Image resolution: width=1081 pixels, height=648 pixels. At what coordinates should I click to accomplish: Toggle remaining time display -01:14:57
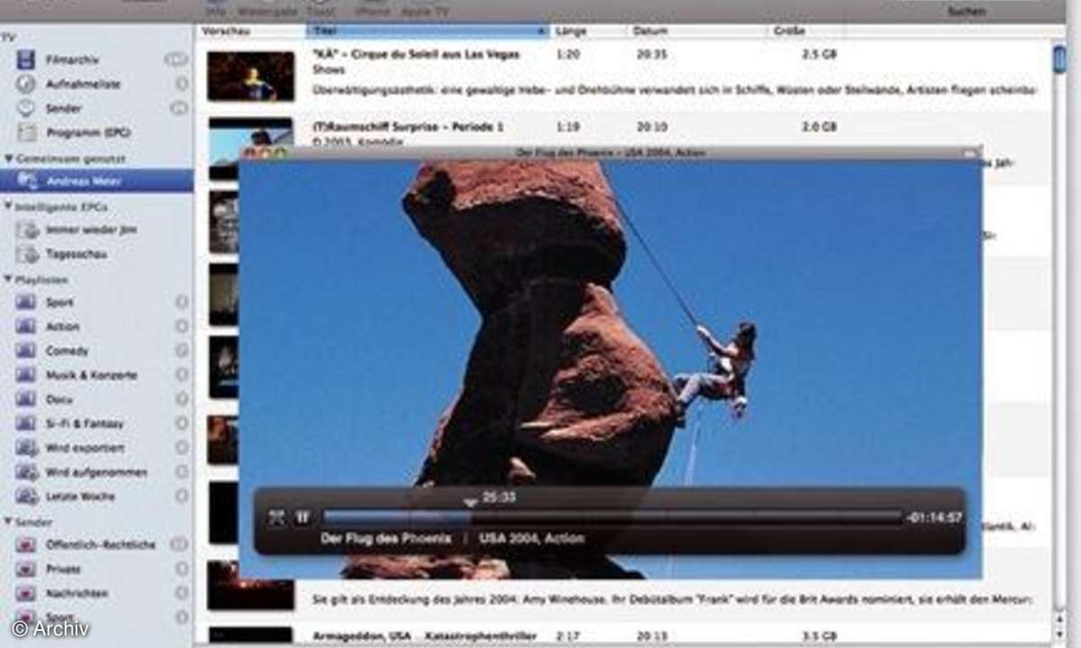(x=934, y=517)
